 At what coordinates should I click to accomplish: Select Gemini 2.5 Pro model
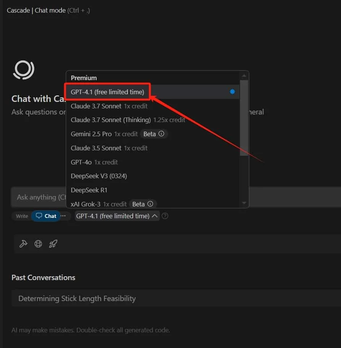(153, 134)
